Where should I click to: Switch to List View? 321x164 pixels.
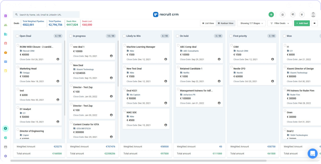208,23
